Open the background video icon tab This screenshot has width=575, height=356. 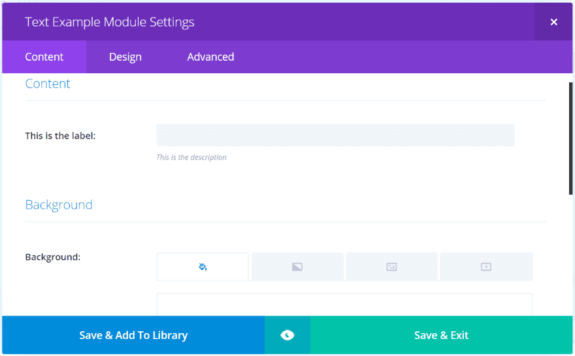486,267
